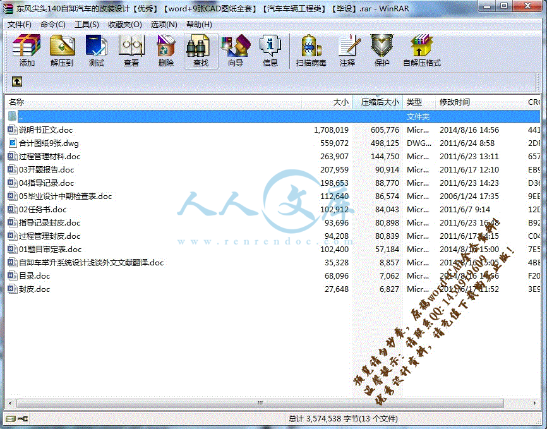Click the Word icon of 04指导记录.doc
Viewport: 547px width, 429px height.
pyautogui.click(x=12, y=183)
